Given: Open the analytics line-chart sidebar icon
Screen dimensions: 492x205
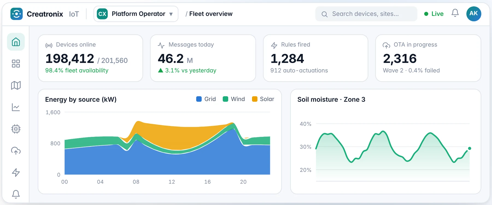Looking at the screenshot, I should pyautogui.click(x=16, y=107).
